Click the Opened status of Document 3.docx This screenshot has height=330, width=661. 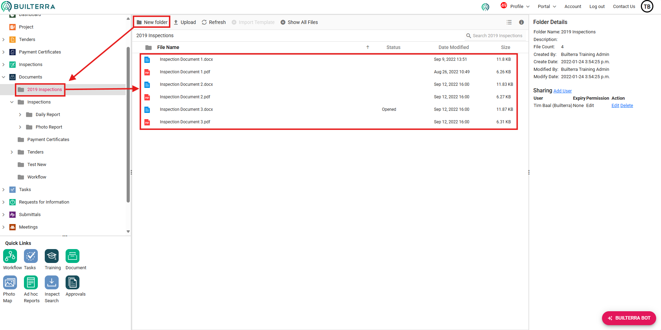point(389,110)
